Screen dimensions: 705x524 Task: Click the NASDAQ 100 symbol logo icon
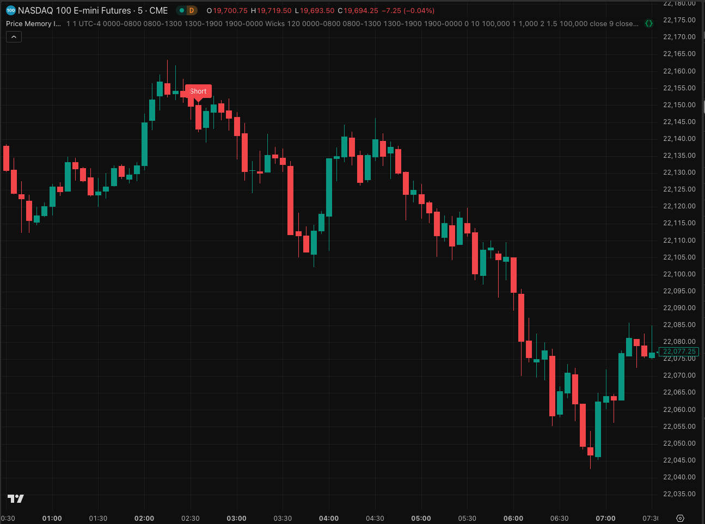click(x=10, y=10)
